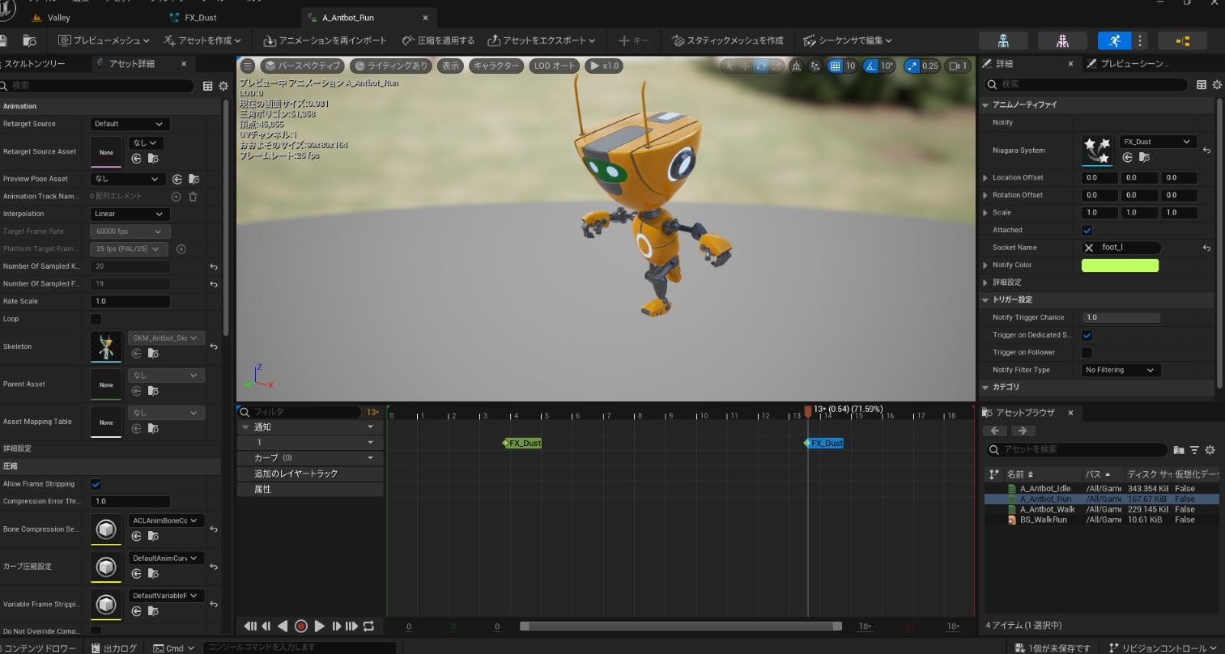1225x654 pixels.
Task: Toggle loop playback icon
Action: pyautogui.click(x=369, y=626)
